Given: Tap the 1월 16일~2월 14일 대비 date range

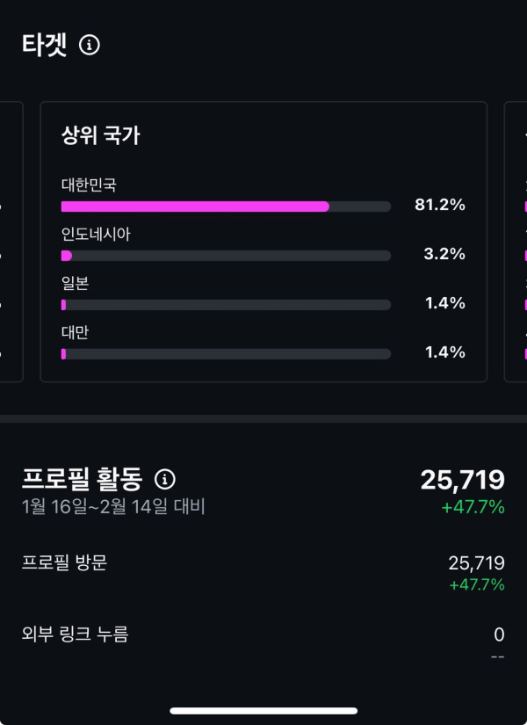Looking at the screenshot, I should (113, 507).
